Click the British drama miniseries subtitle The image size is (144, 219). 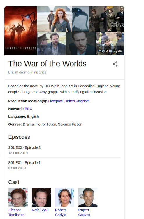(x=27, y=72)
